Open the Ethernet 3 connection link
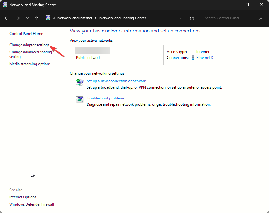Viewport: 269px width, 213px height. click(x=204, y=58)
